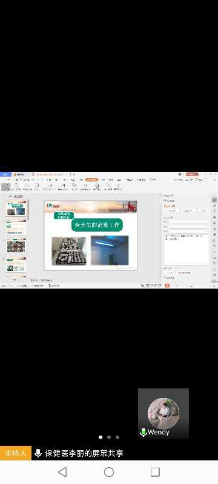
Task: Click the orange slideshow button in the status bar
Action: [x=167, y=286]
